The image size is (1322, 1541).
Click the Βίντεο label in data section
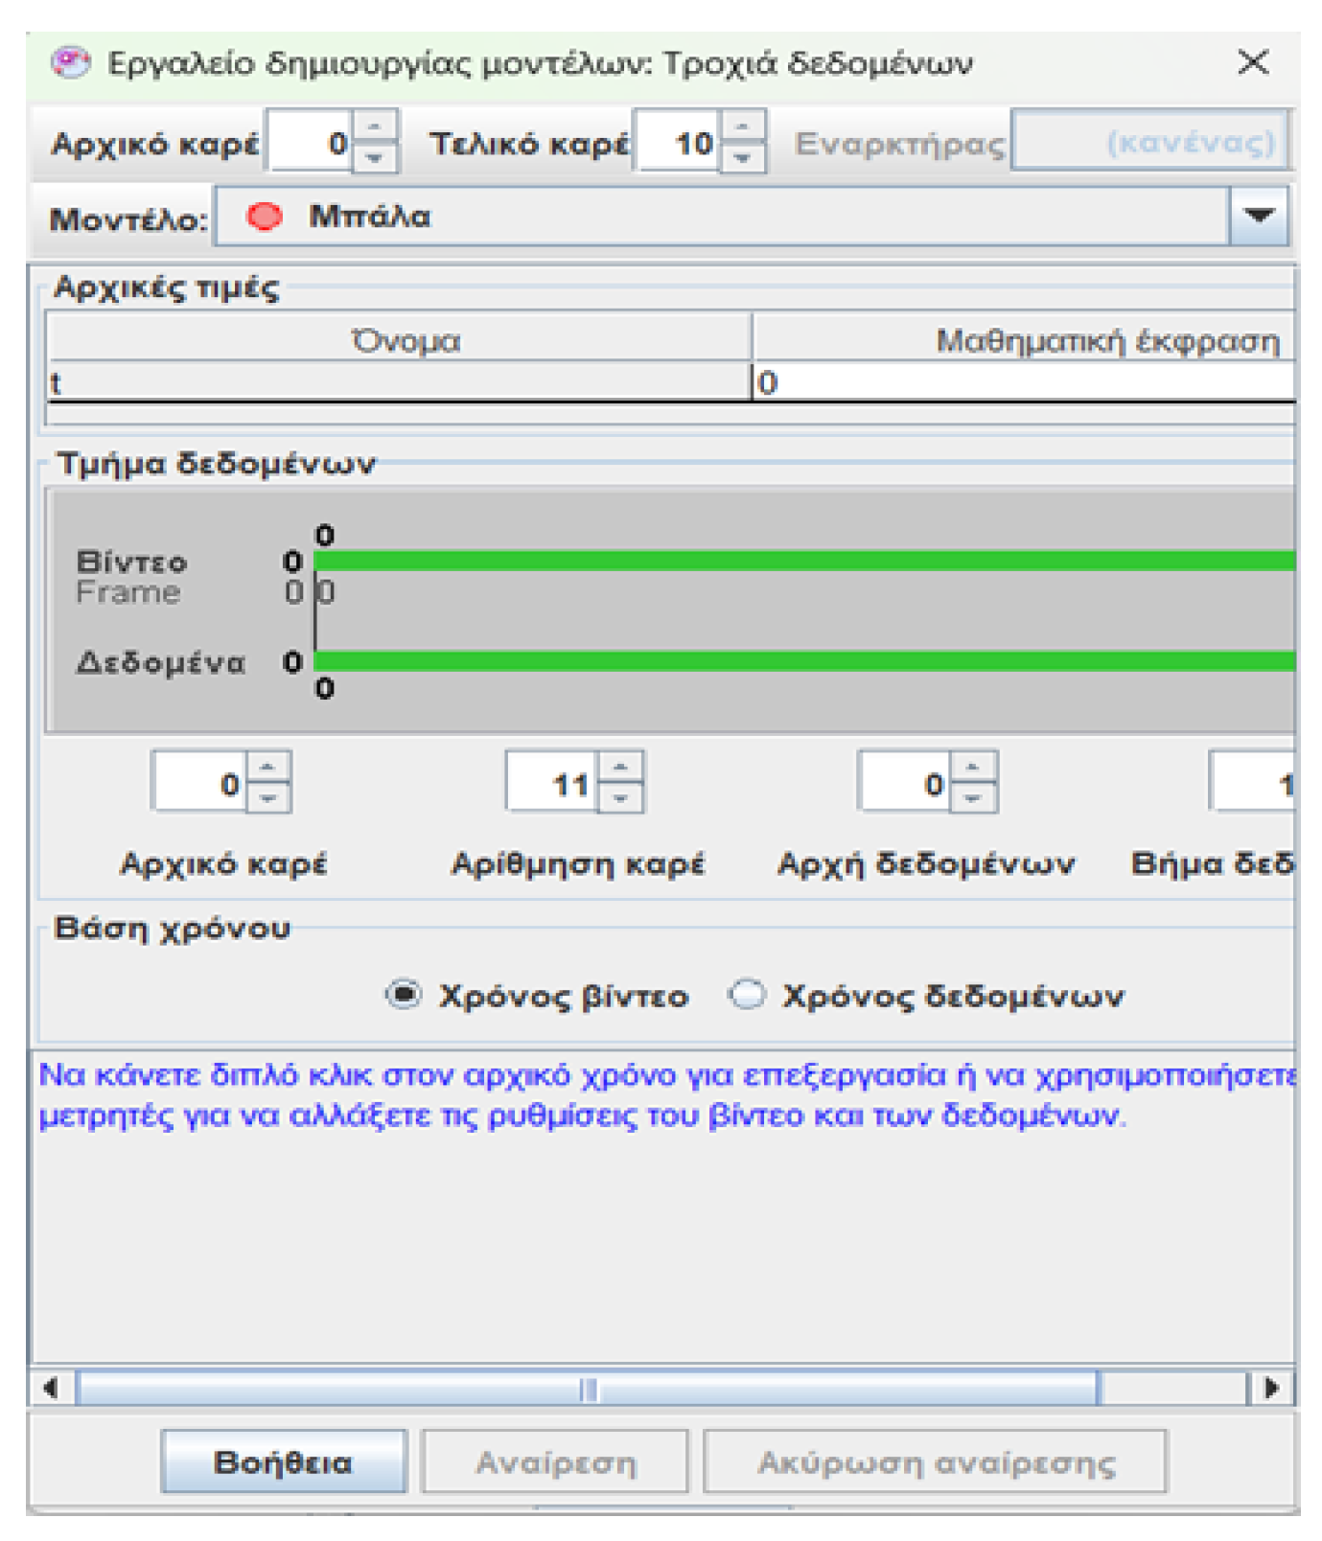[131, 562]
